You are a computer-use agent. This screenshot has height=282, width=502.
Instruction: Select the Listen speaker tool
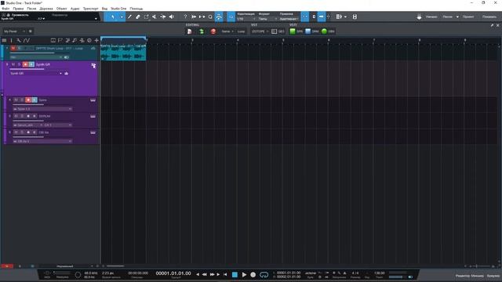(172, 16)
